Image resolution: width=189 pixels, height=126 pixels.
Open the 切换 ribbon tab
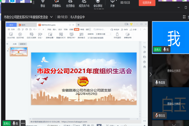pos(66,29)
